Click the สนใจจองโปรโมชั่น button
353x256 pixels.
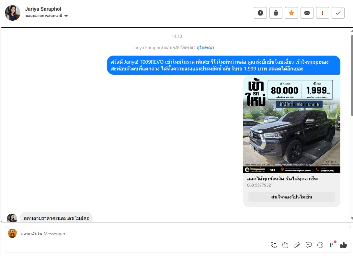pos(292,197)
